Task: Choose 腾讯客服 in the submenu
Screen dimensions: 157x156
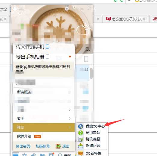Action: pyautogui.click(x=92, y=139)
